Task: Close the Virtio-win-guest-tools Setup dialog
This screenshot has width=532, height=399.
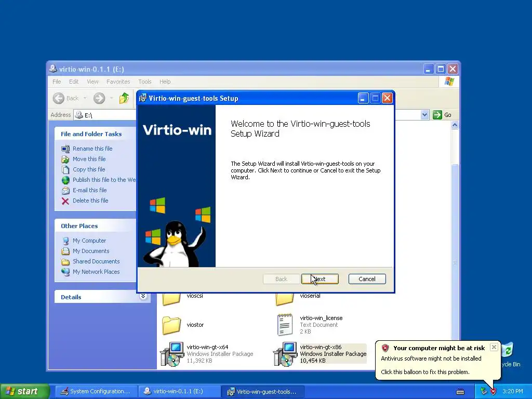Action: (387, 98)
